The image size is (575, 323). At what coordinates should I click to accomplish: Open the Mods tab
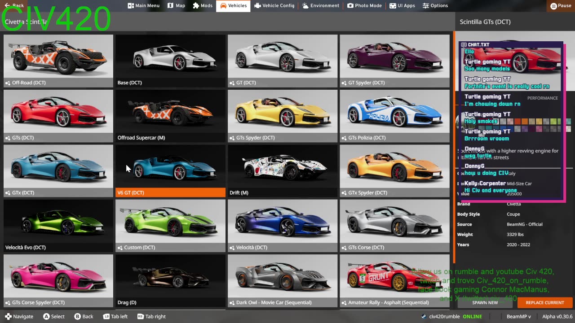click(203, 6)
